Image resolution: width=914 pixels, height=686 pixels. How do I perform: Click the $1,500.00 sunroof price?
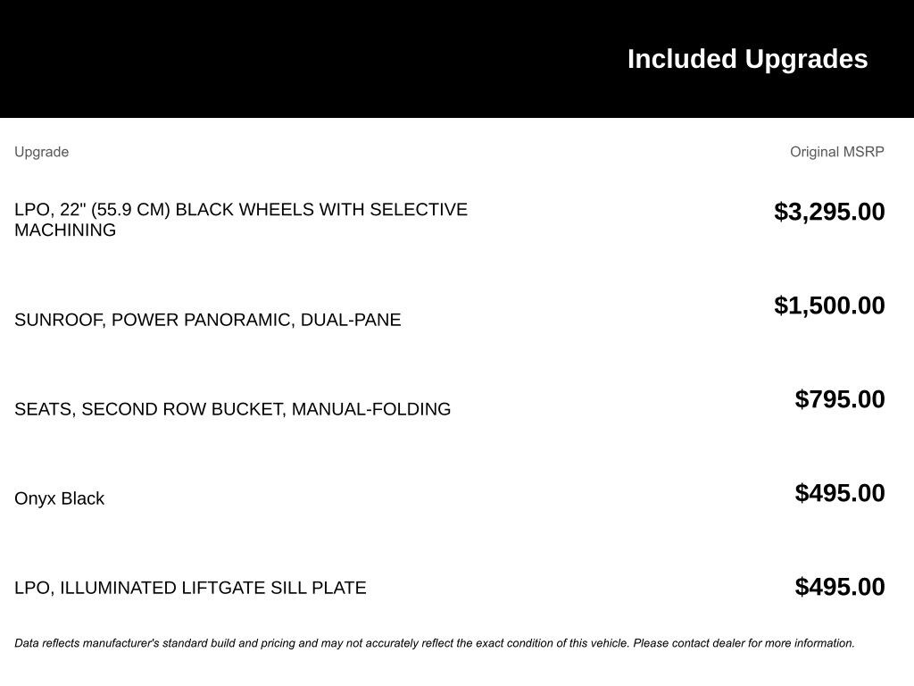coord(829,305)
